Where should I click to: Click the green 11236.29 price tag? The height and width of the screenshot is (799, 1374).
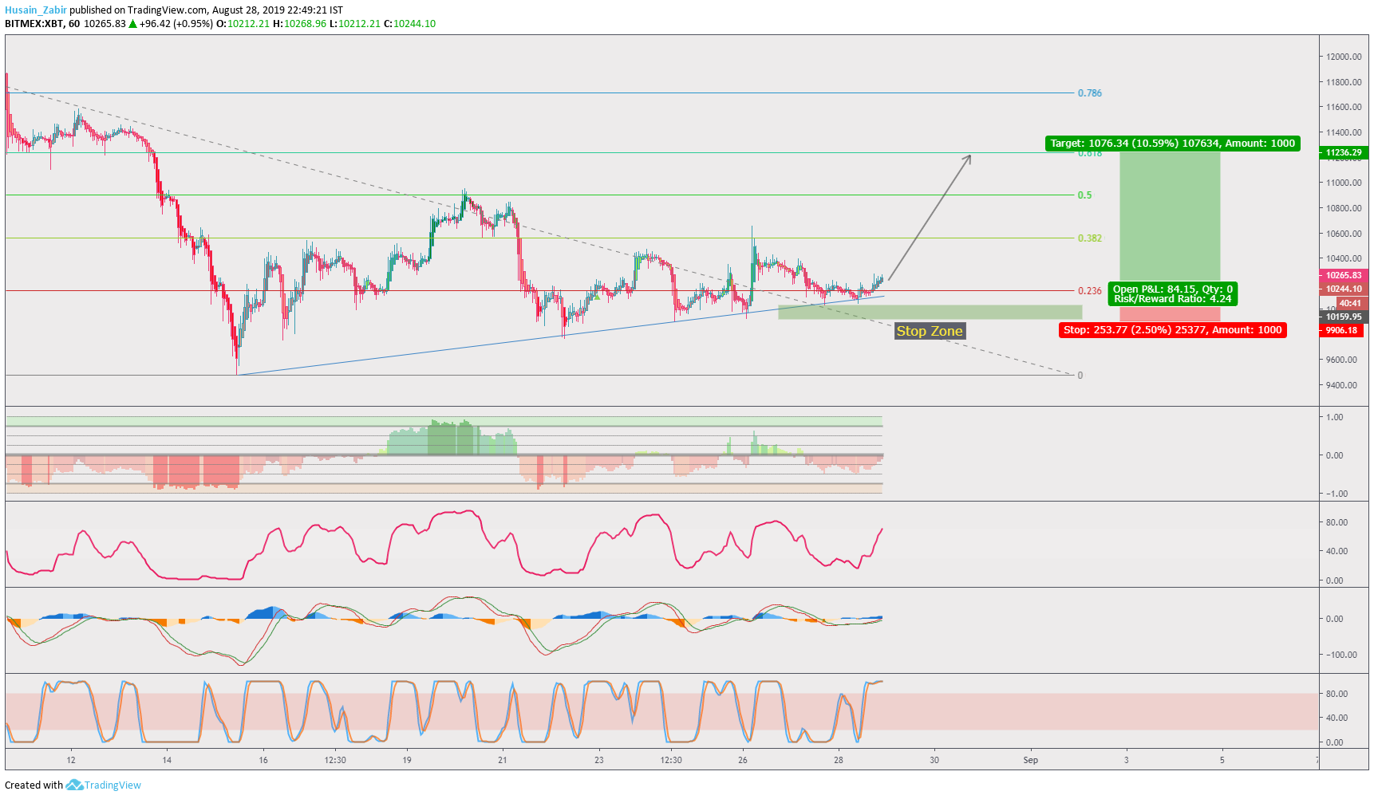(x=1344, y=152)
